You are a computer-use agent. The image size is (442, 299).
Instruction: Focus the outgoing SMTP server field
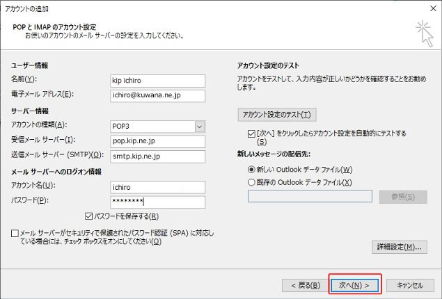(x=157, y=156)
